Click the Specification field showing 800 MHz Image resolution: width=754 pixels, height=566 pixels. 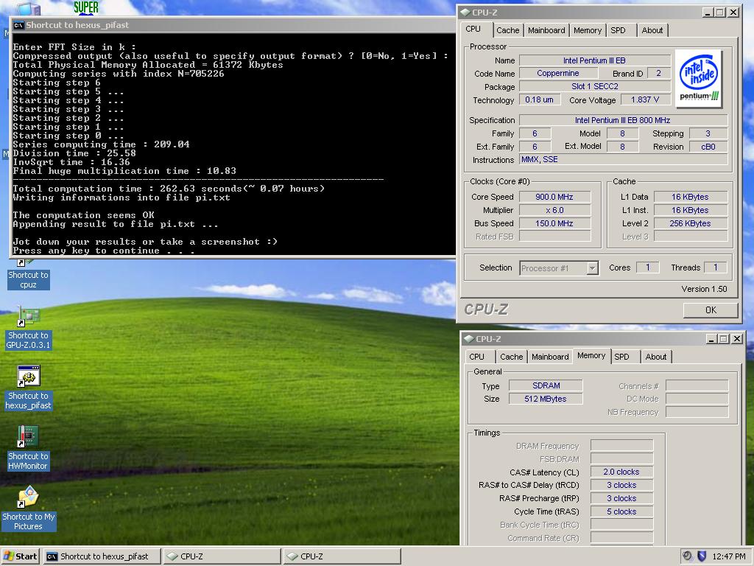[623, 120]
